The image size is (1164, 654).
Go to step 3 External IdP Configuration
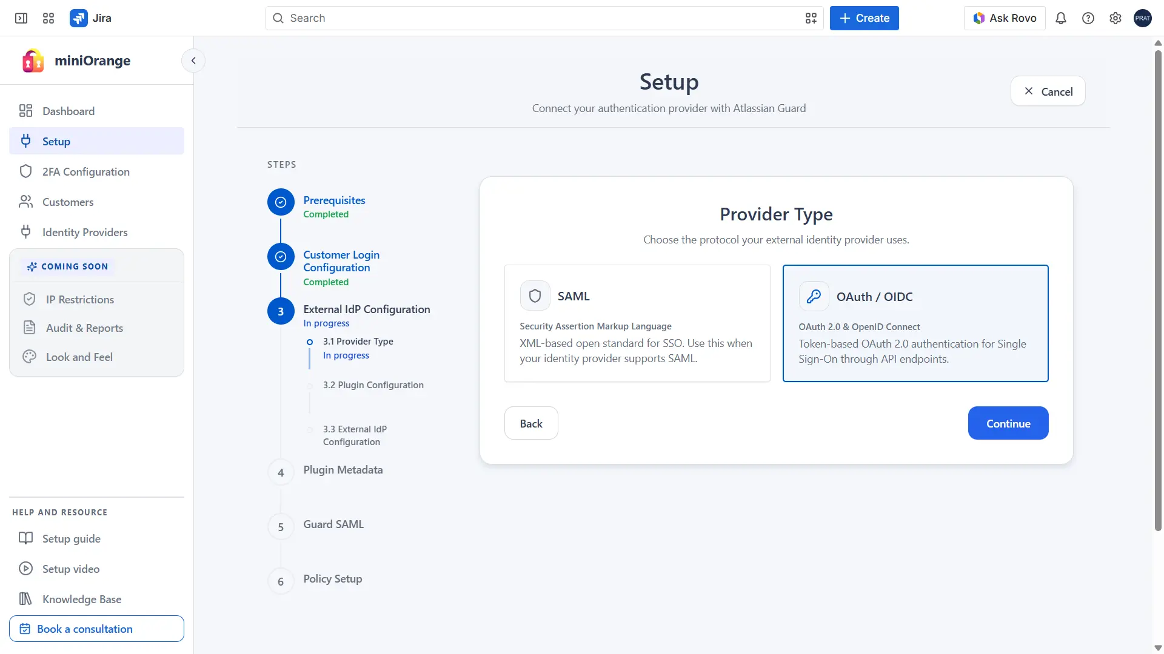[x=367, y=309]
